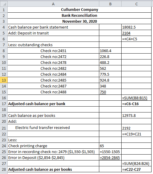Select column C header

click(x=136, y=4)
